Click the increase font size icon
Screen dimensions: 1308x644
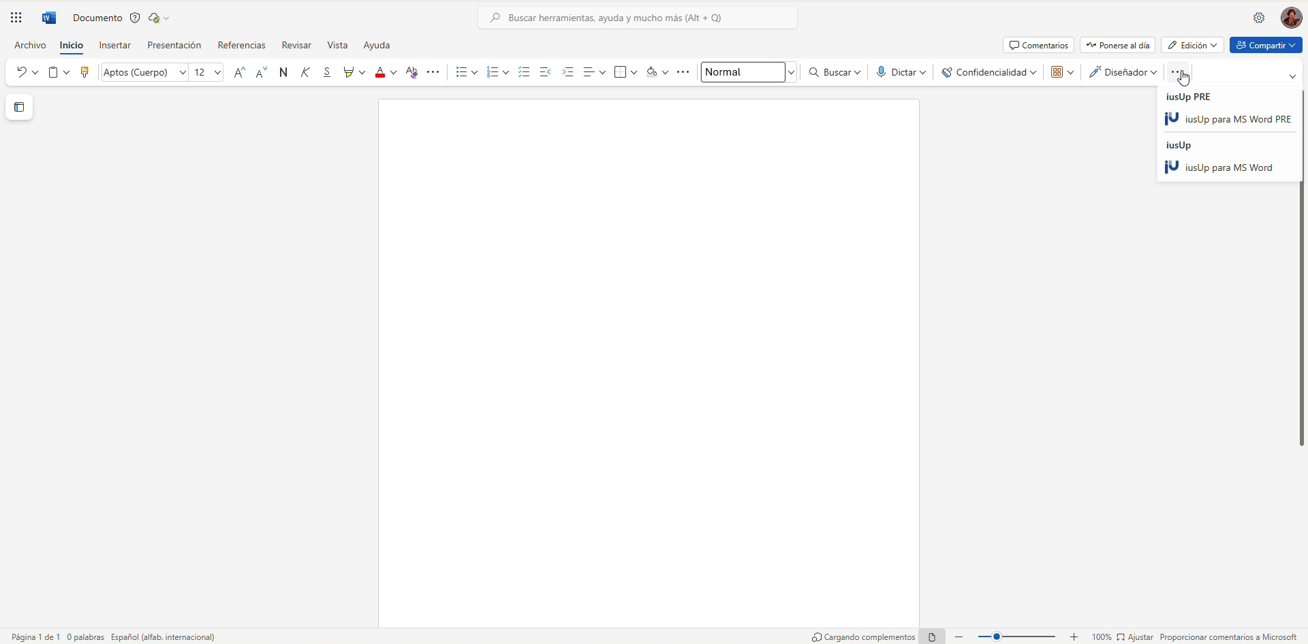239,72
